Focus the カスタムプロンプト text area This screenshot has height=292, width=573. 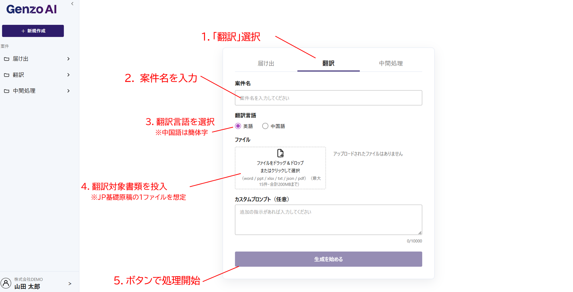click(x=328, y=220)
